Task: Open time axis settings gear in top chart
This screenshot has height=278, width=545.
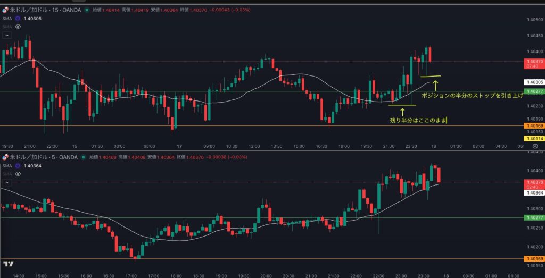Action: [x=534, y=145]
